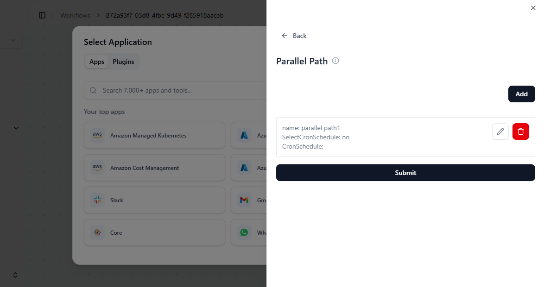The image size is (544, 287).
Task: Select the Apps tab
Action: 97,62
